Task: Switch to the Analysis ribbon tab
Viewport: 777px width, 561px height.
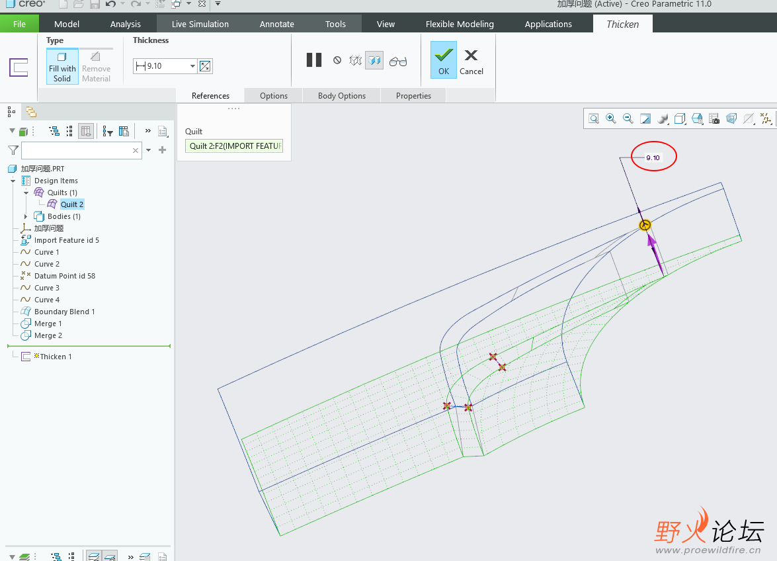Action: pos(126,24)
